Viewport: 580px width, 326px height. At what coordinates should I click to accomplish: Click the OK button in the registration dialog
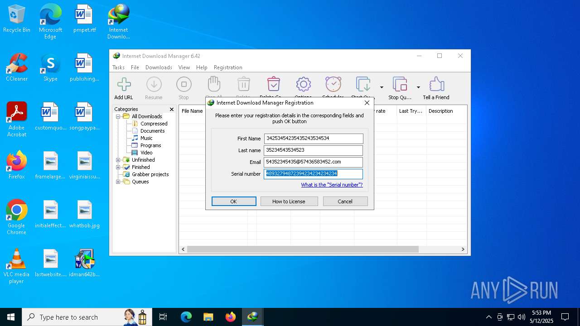point(234,201)
